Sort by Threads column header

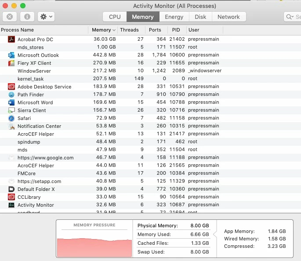(x=131, y=30)
